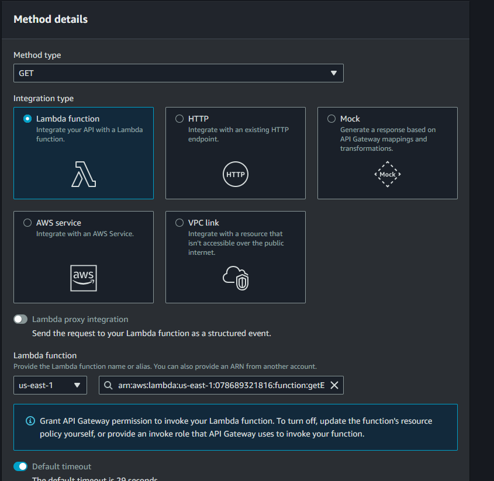The height and width of the screenshot is (481, 494).
Task: Click the info icon in permission notice
Action: pyautogui.click(x=30, y=421)
